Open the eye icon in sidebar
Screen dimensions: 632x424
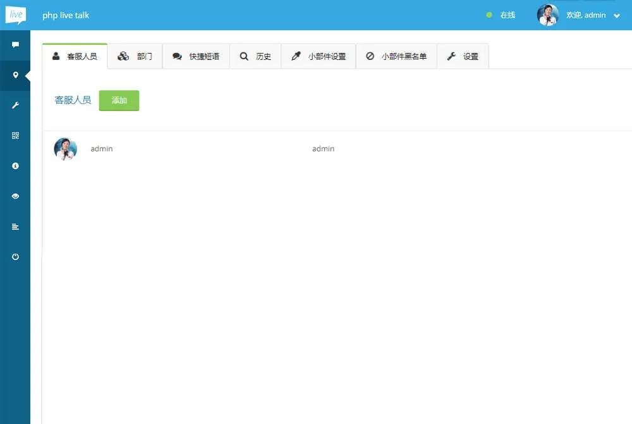[x=15, y=196]
